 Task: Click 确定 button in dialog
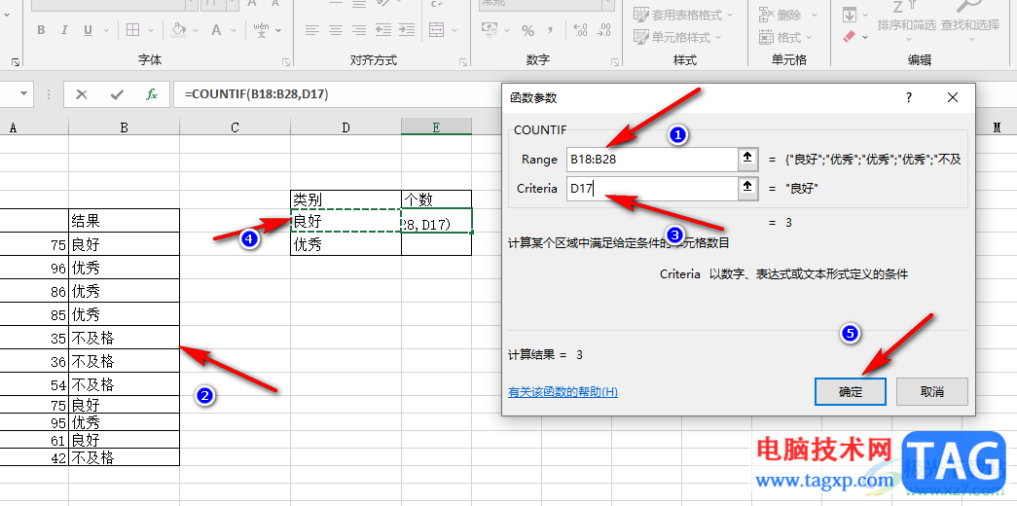point(851,392)
